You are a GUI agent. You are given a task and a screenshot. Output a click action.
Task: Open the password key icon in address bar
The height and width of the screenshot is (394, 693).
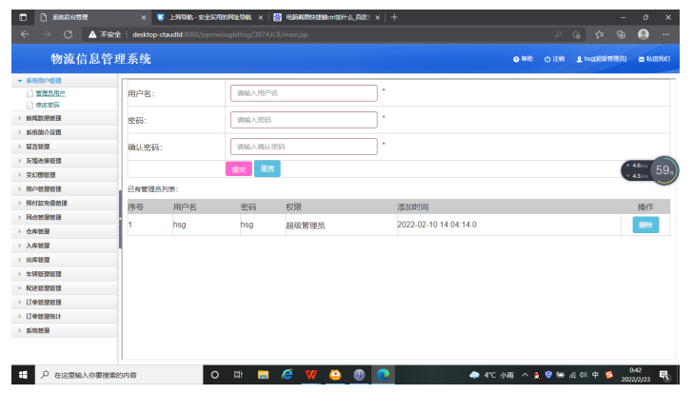[x=558, y=34]
